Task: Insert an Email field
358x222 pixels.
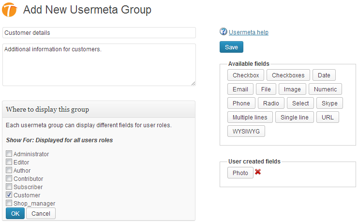Action: click(240, 89)
